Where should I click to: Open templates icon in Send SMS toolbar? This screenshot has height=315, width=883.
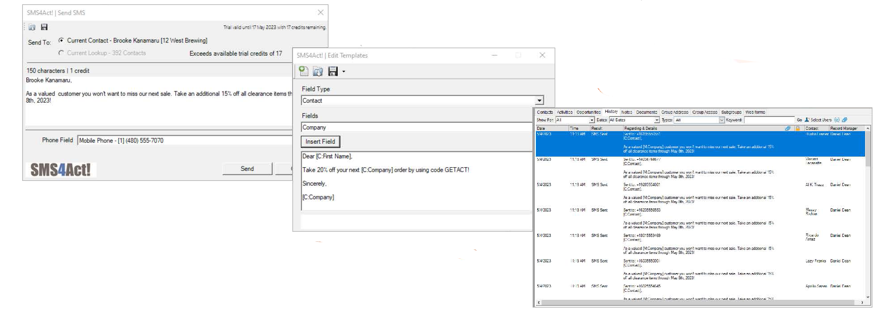point(32,27)
